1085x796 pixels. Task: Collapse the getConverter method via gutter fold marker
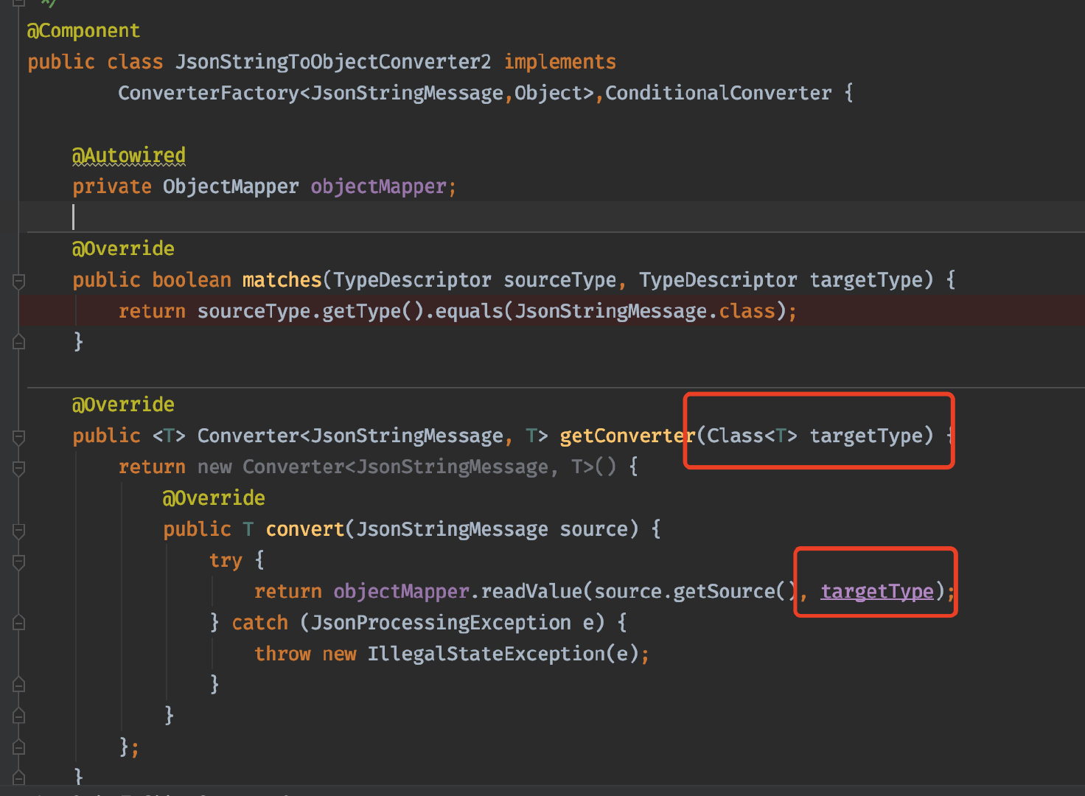coord(19,437)
